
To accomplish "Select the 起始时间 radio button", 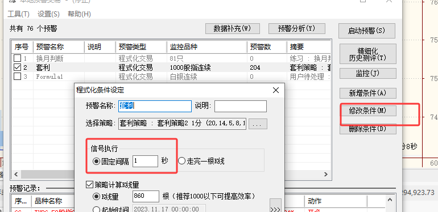I will click(x=96, y=209).
